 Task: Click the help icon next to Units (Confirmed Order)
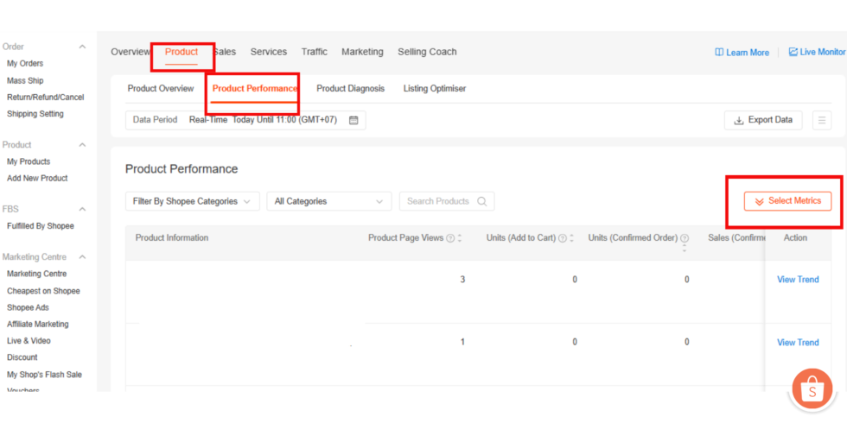(685, 238)
